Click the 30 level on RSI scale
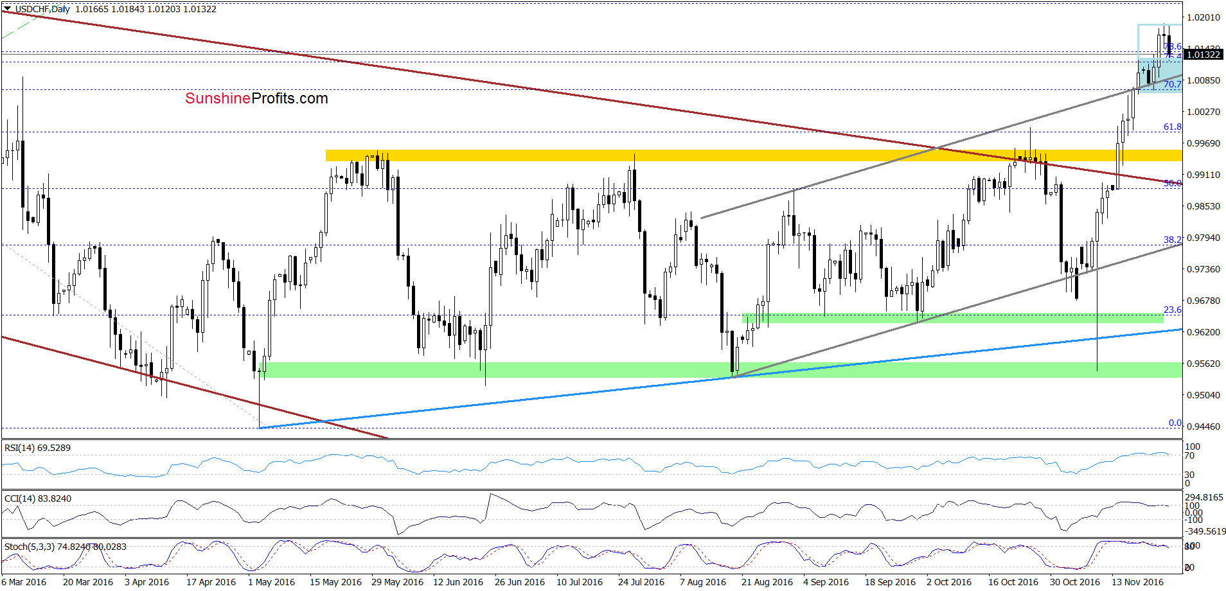1226x591 pixels. point(1189,475)
